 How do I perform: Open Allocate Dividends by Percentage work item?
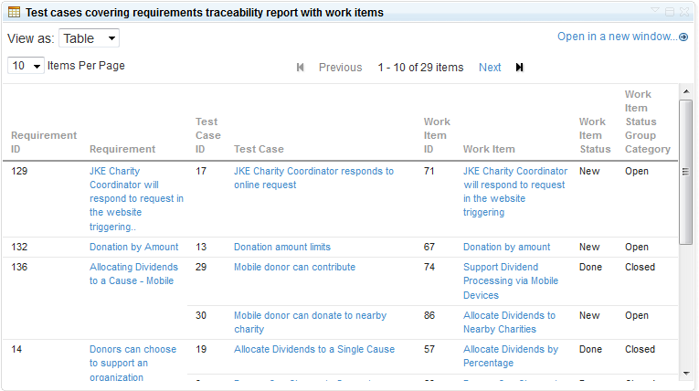tap(511, 356)
